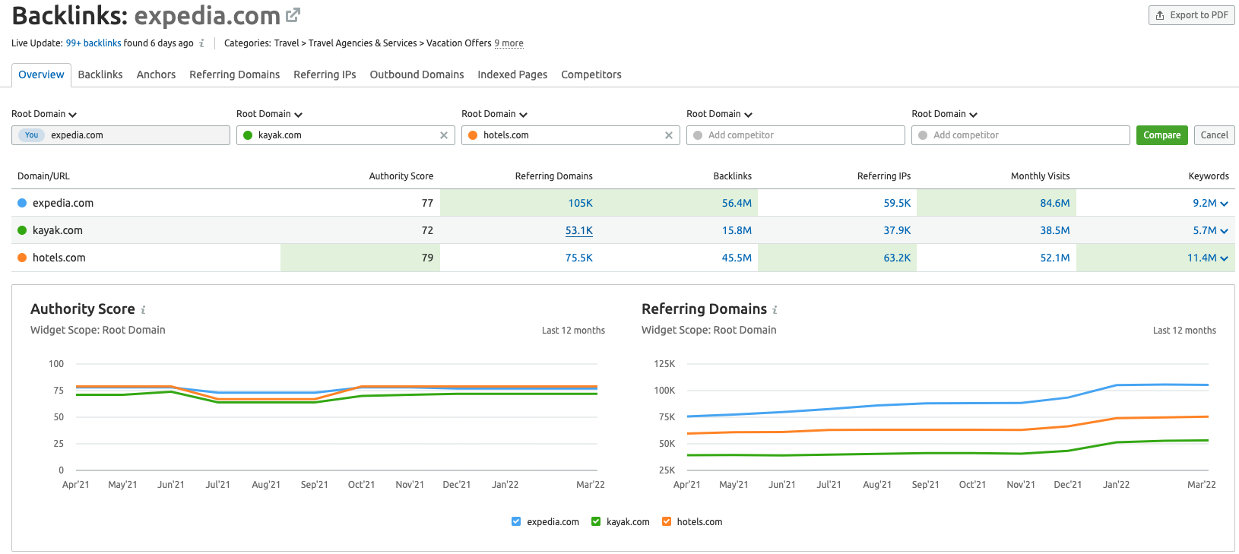The height and width of the screenshot is (554, 1239).
Task: Open kayak.com Monthly Visits 38.5M link
Action: (1054, 230)
